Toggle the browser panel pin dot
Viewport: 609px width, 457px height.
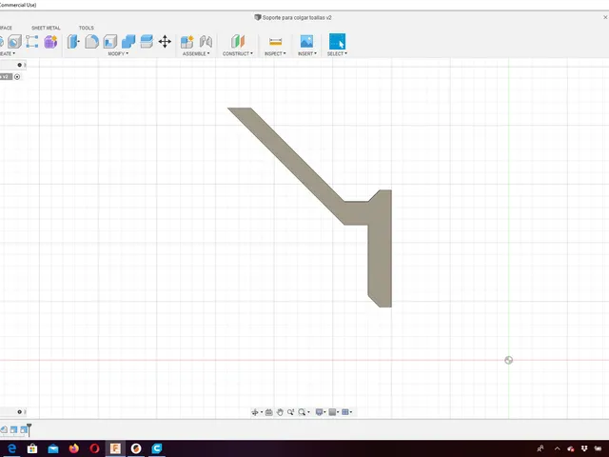tap(19, 65)
